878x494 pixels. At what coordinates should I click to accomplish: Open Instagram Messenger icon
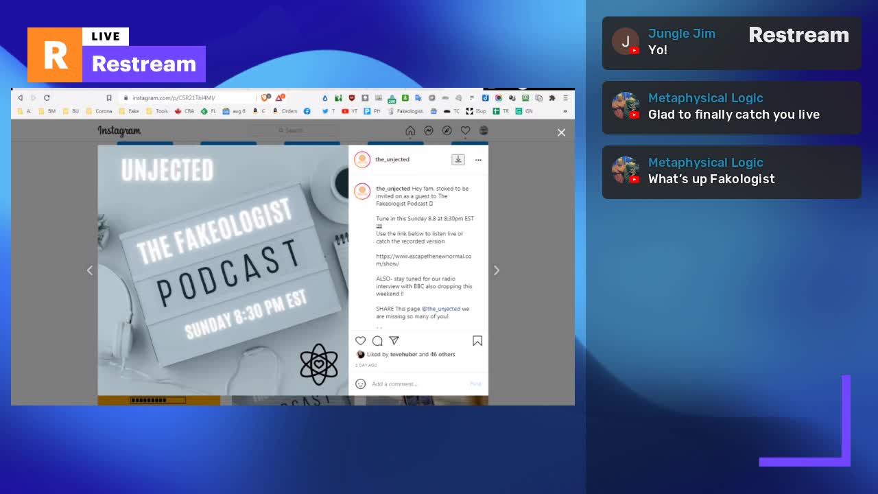coord(429,130)
